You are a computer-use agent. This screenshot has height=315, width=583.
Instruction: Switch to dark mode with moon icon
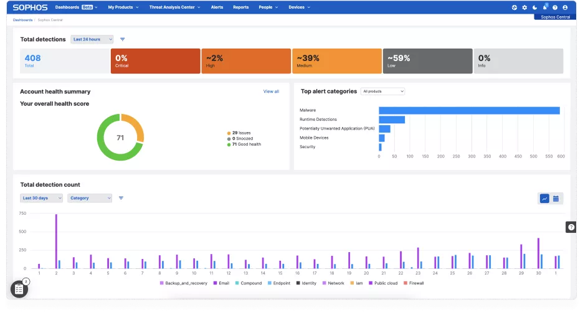534,7
